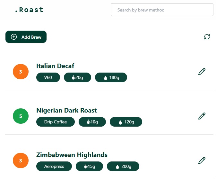The image size is (216, 188).
Task: Click the green rating 5 badge
Action: (x=21, y=116)
